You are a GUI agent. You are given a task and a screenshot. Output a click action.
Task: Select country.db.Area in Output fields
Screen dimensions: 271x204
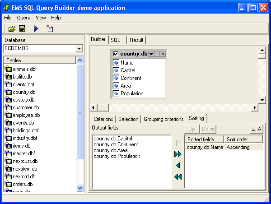pyautogui.click(x=111, y=150)
